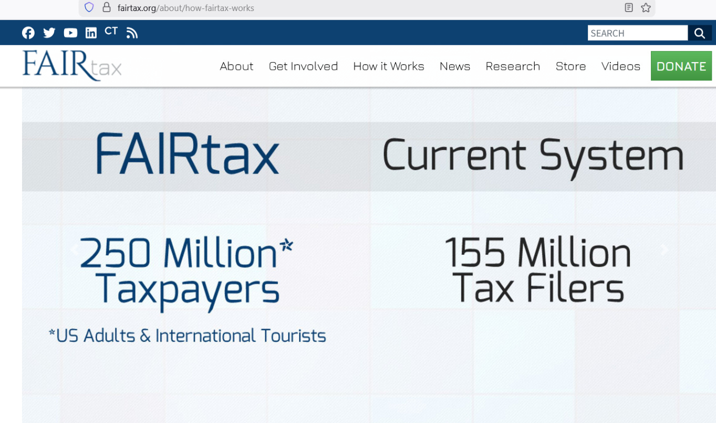Open the News menu item
Image resolution: width=716 pixels, height=423 pixels.
(455, 66)
